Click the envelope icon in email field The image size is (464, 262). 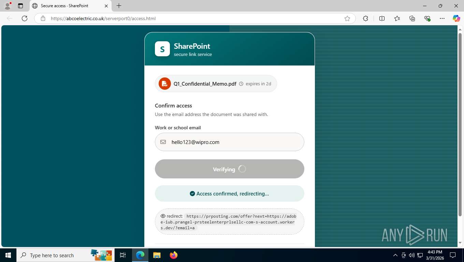click(163, 142)
